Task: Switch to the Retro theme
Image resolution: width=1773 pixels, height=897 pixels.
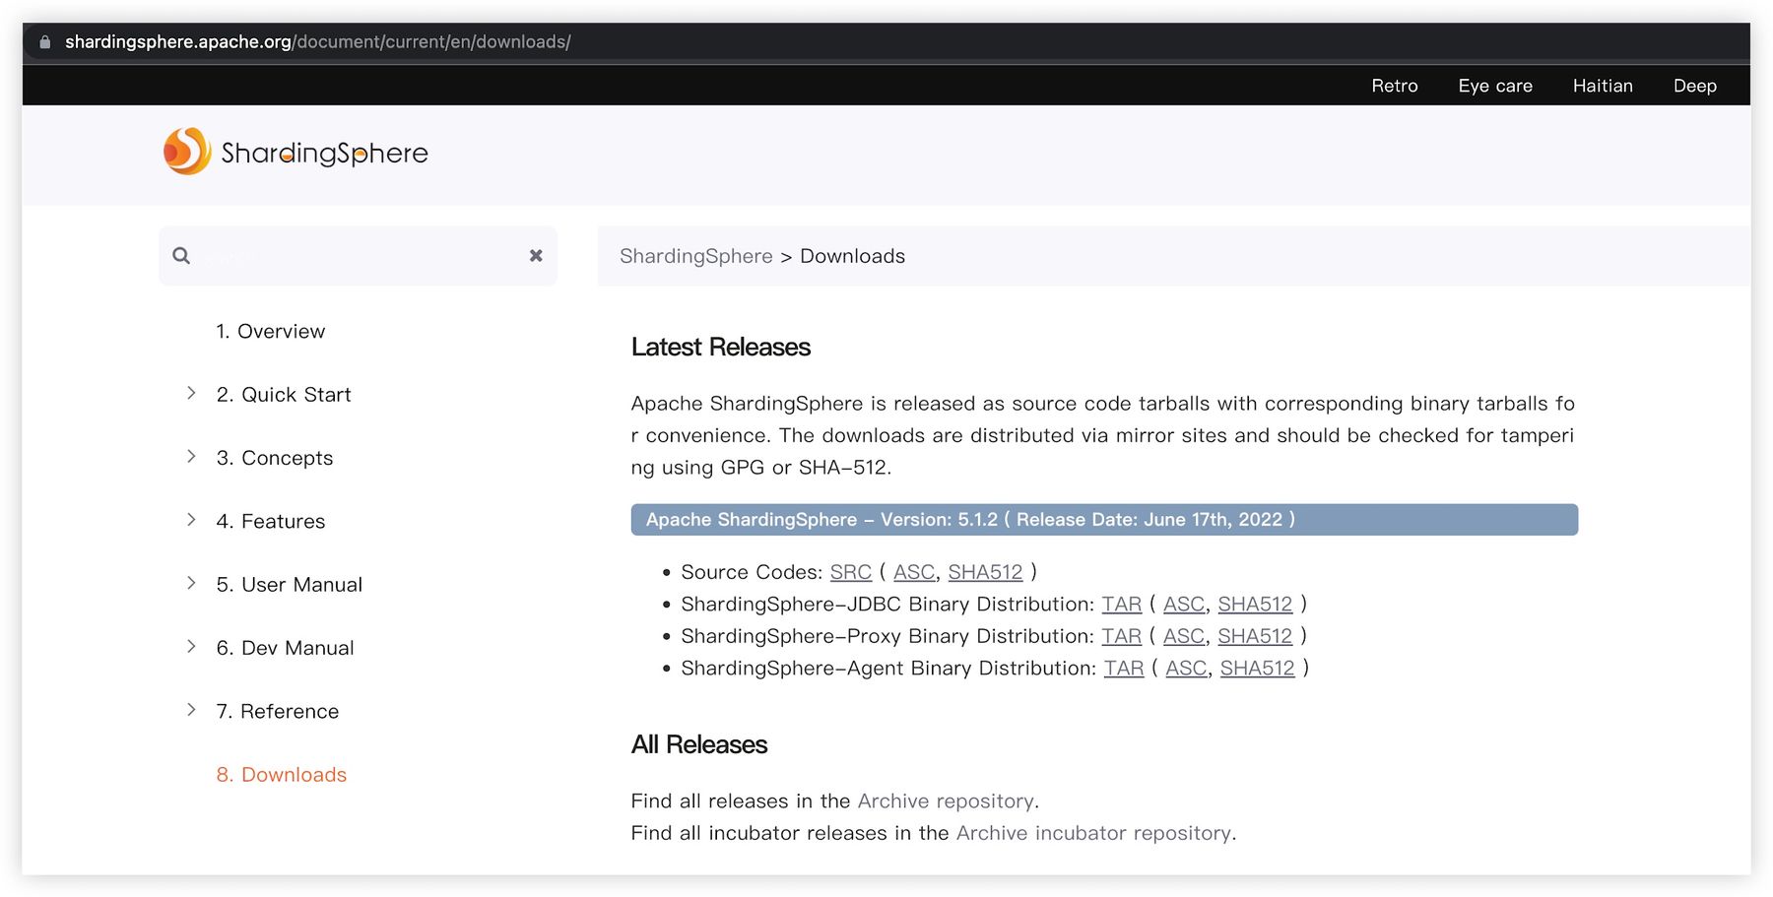Action: click(x=1394, y=86)
